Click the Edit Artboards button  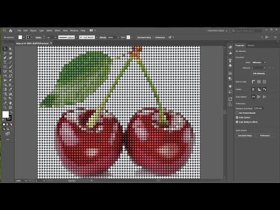tap(259, 73)
